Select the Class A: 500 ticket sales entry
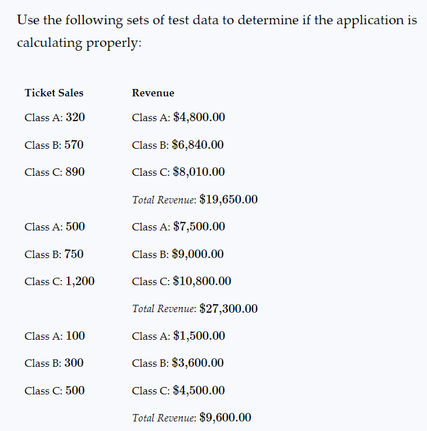Viewport: 427px width, 431px height. click(x=55, y=227)
